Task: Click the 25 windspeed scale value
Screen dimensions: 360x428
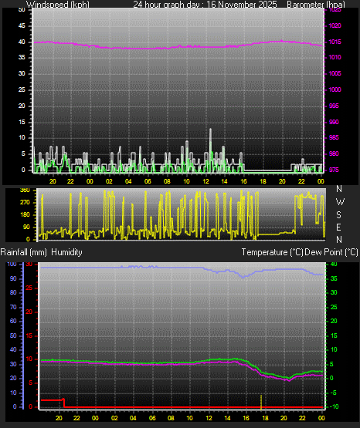Action: (x=22, y=89)
